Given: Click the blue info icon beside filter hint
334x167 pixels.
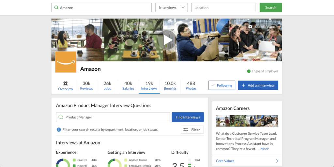Looking at the screenshot, I should [59, 129].
